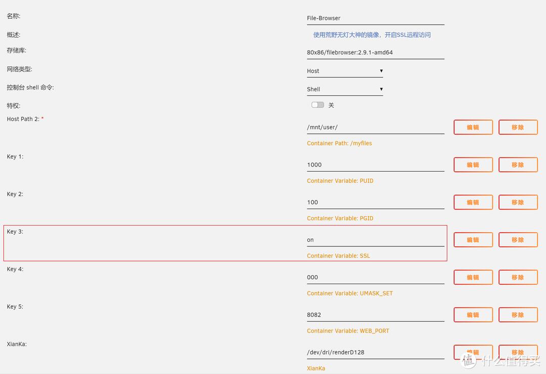Edit the Key 2 PGID variable

pos(473,202)
